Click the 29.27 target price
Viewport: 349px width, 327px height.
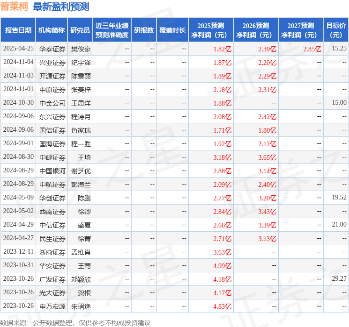click(339, 278)
